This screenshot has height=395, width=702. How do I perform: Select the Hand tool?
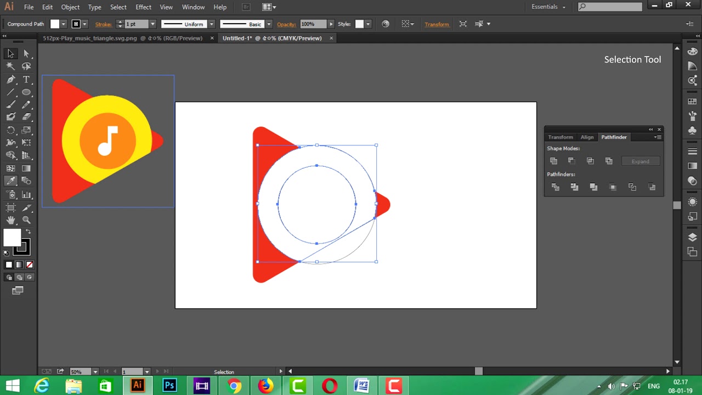[x=10, y=220]
